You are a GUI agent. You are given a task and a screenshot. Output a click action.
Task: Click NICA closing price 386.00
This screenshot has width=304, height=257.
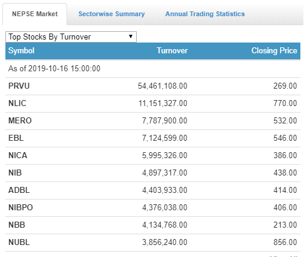click(x=285, y=155)
